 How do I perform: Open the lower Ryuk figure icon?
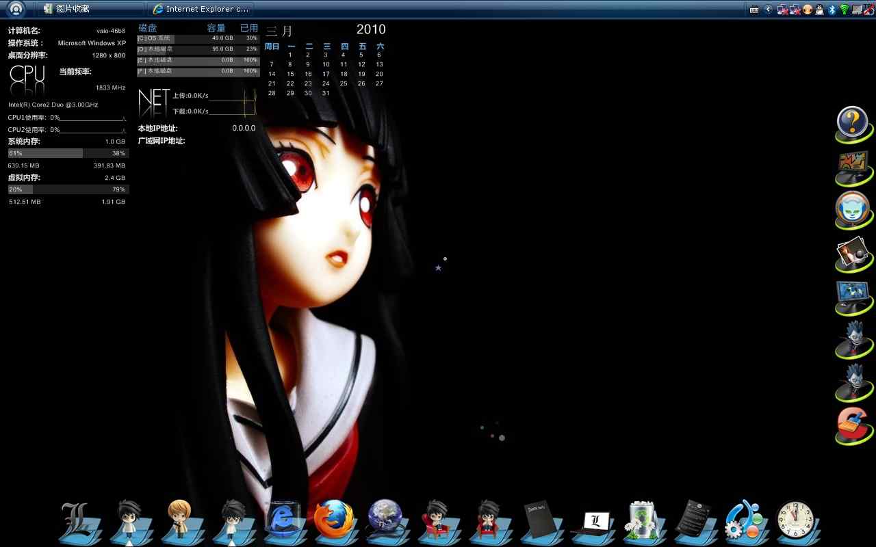pos(853,383)
